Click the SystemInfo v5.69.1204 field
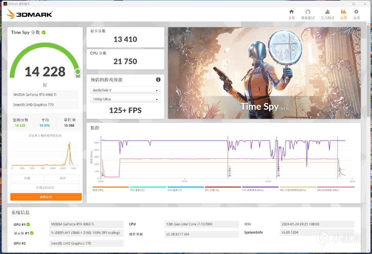 [x=317, y=232]
